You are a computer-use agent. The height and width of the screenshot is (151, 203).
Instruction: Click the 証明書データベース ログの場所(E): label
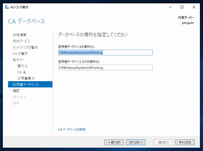(79, 62)
